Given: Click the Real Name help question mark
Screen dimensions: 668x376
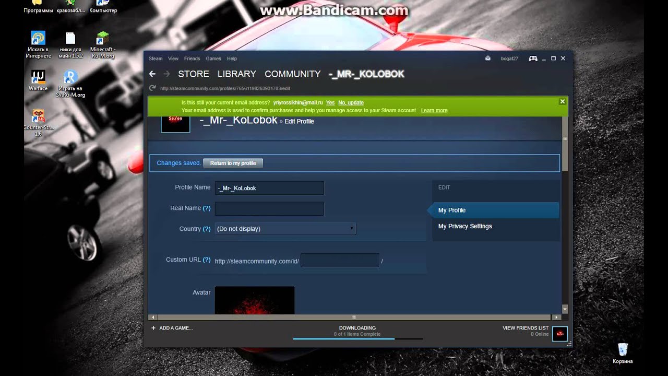Looking at the screenshot, I should [x=207, y=208].
